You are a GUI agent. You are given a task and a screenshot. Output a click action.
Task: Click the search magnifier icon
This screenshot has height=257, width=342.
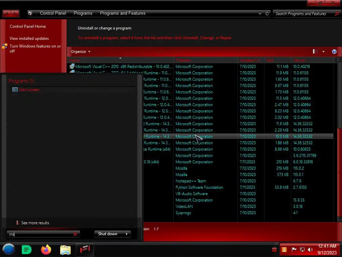(337, 13)
